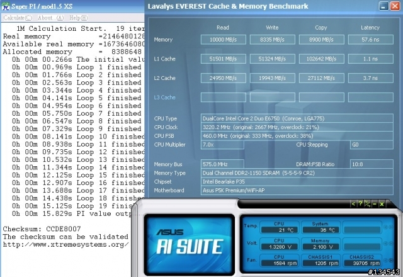The height and width of the screenshot is (277, 403).
Task: Show previous Temp. sensor page in AI Suite
Action: click(x=385, y=227)
